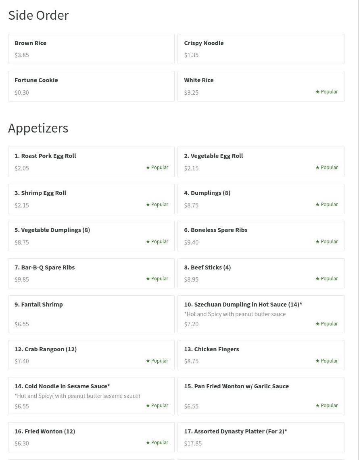Click the Popular badge on Beef Sticks
The width and height of the screenshot is (359, 460).
point(326,279)
